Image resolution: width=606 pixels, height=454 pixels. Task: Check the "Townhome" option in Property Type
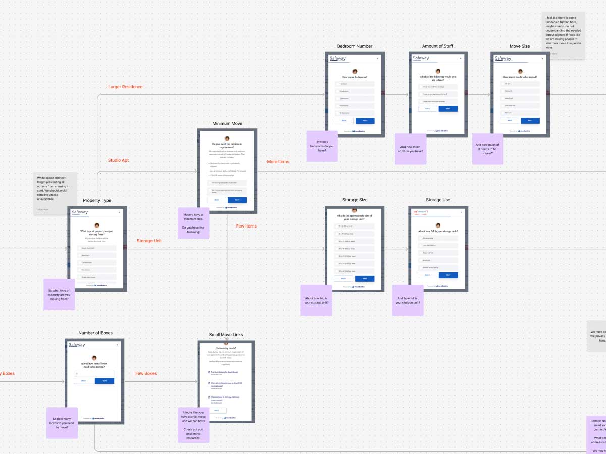tap(96, 270)
